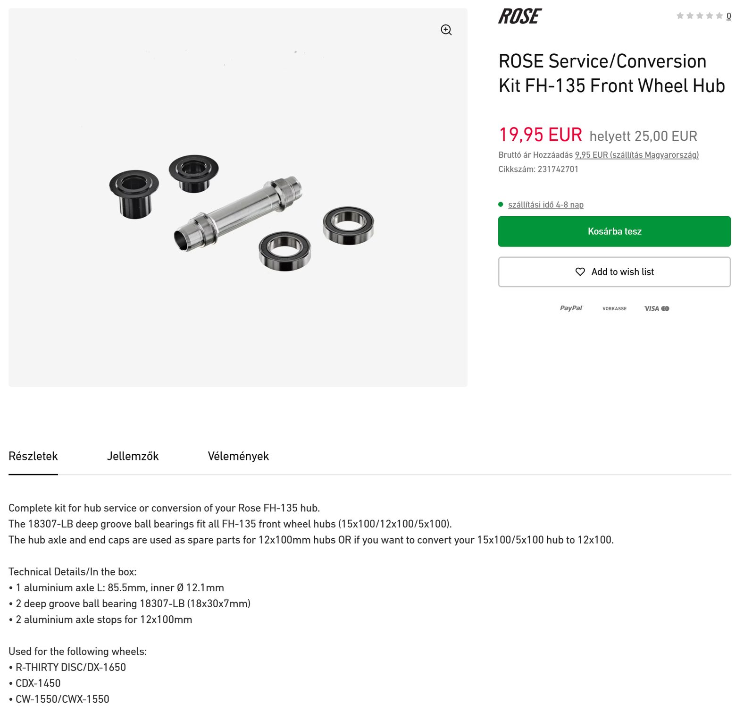Image resolution: width=744 pixels, height=722 pixels.
Task: Open the review count link next to stars
Action: [728, 16]
